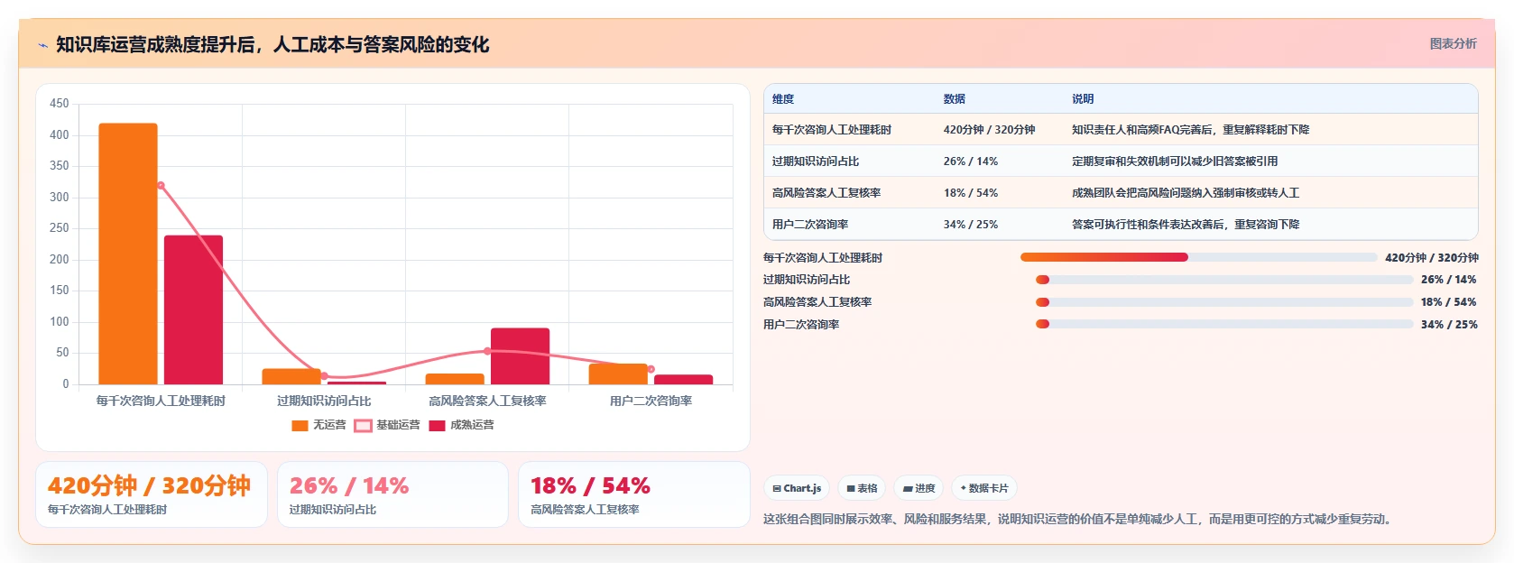
Task: Open the 18% / 54% data card
Action: click(x=634, y=494)
